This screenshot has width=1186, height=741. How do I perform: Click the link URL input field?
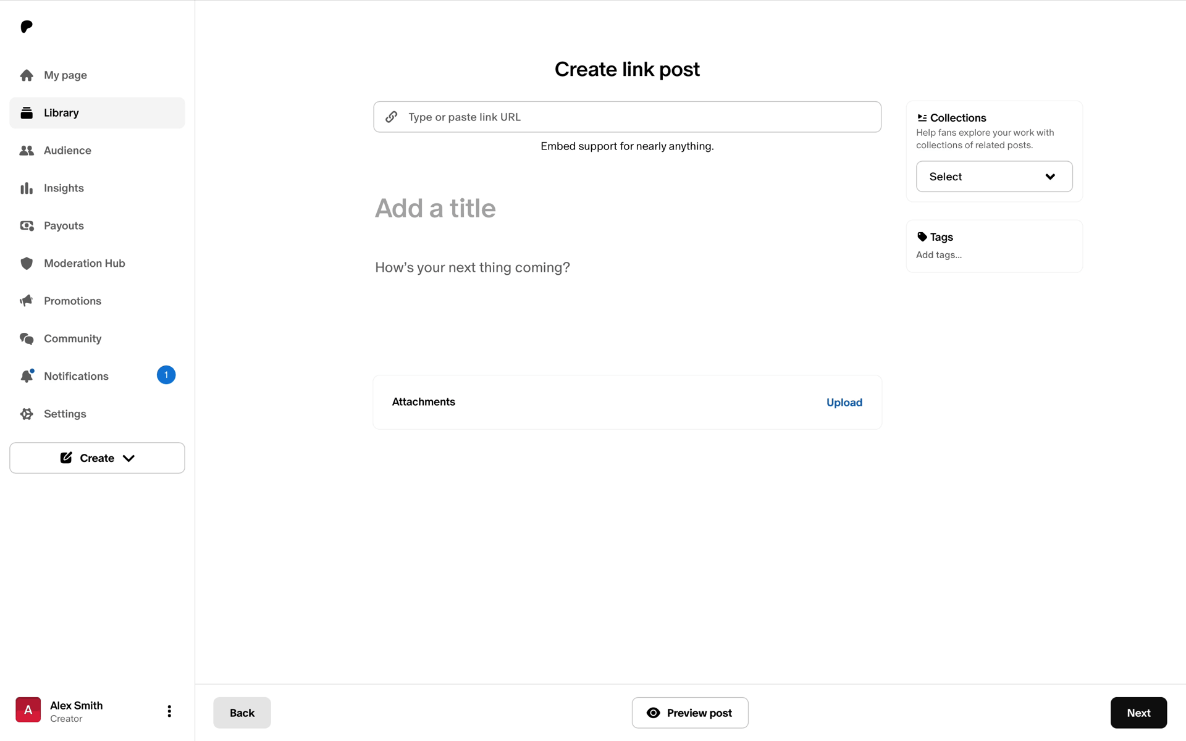click(627, 117)
